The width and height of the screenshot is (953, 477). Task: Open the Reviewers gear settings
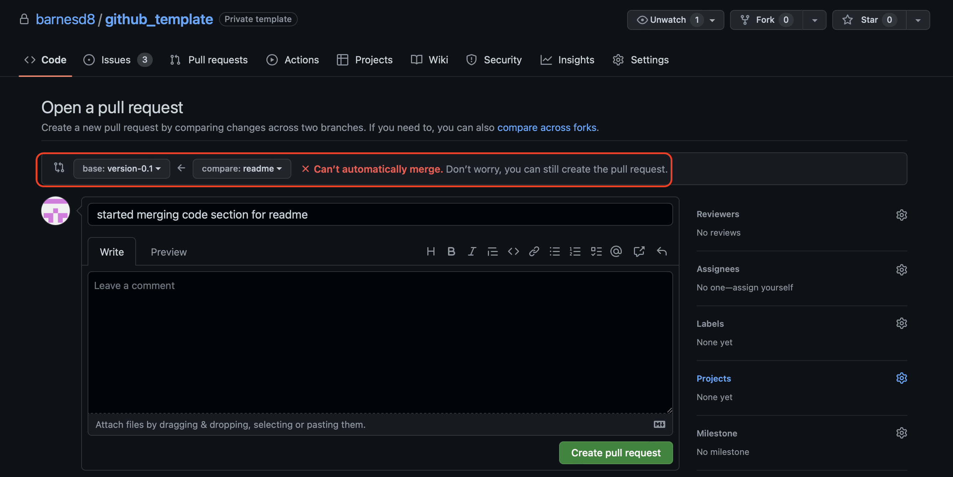click(x=901, y=215)
